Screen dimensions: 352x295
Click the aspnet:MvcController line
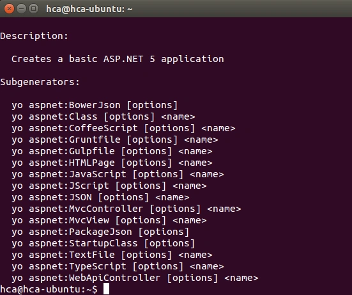126,209
